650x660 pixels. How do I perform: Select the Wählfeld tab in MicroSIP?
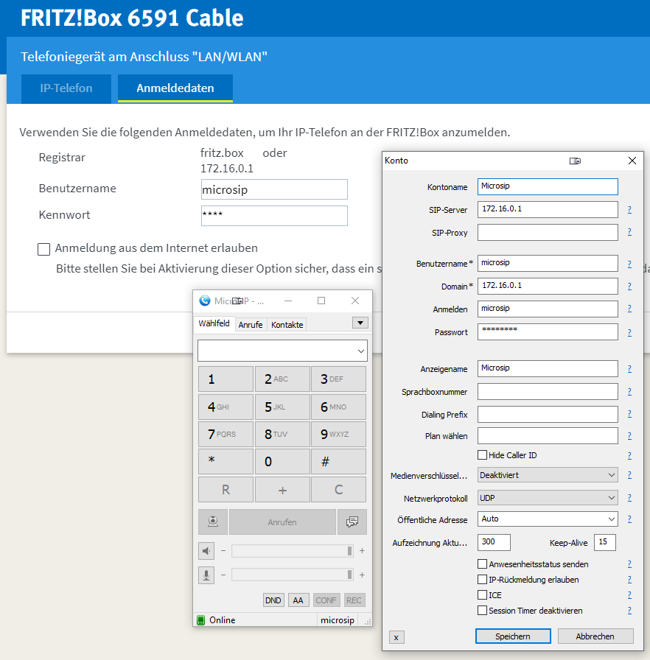(214, 323)
